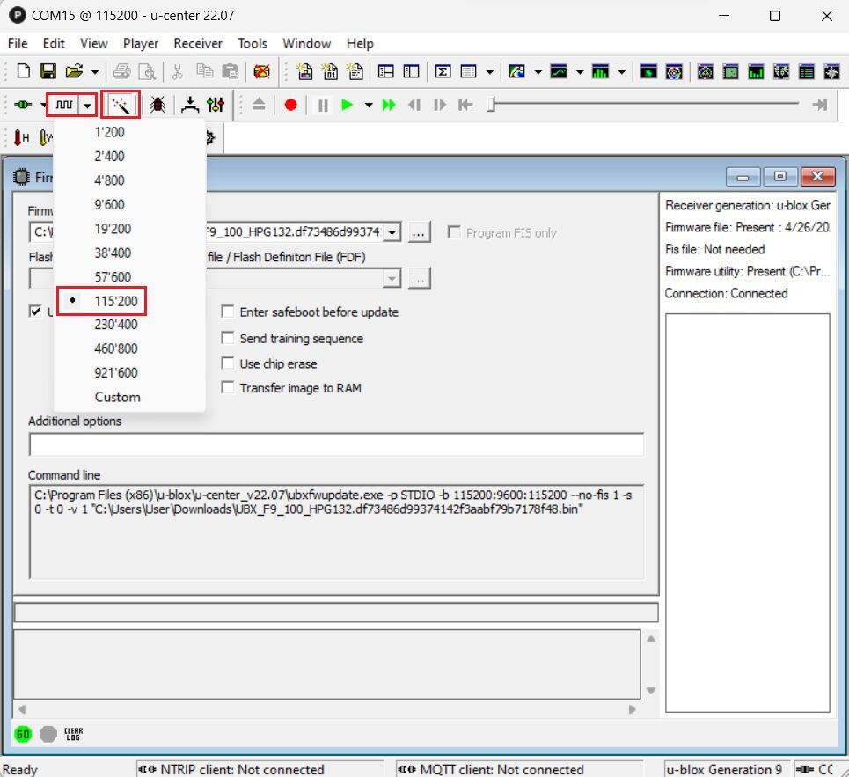Browse for firmware image file

(419, 232)
